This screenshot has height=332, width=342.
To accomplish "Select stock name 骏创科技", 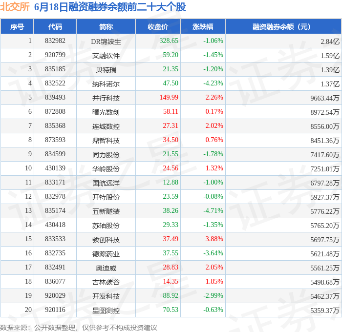I will (106, 240).
